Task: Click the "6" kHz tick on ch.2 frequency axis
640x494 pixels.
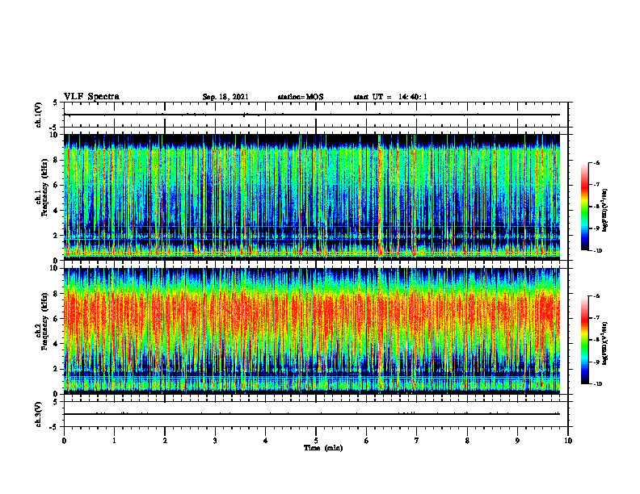Action: pos(57,319)
